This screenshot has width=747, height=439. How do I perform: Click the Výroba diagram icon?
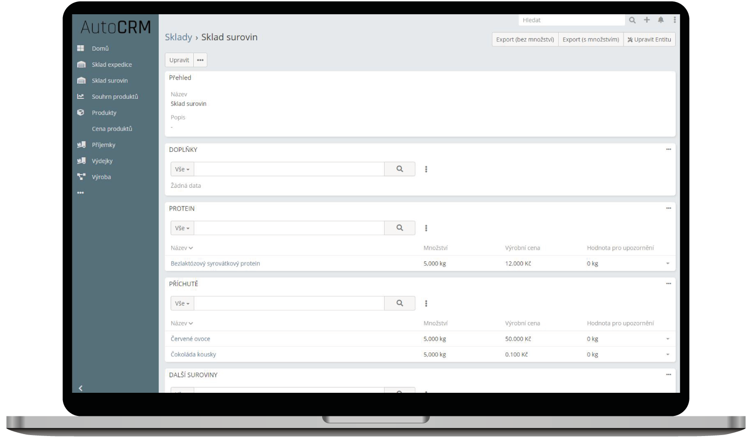tap(81, 176)
